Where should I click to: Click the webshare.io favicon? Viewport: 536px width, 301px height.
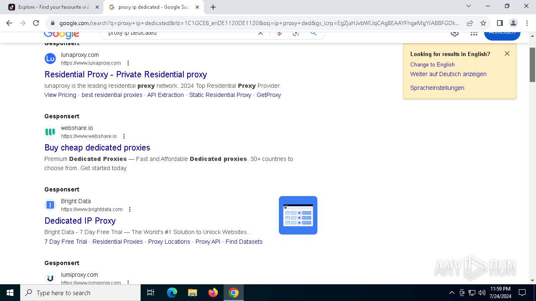click(50, 132)
